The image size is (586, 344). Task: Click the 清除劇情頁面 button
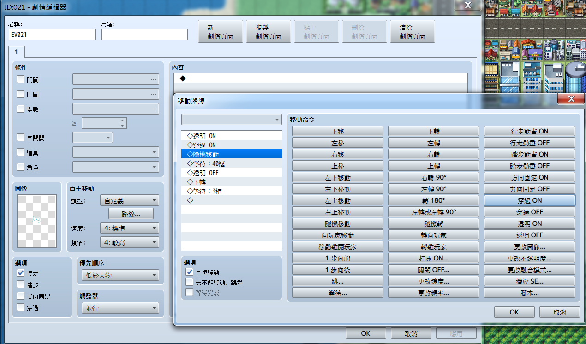point(413,31)
